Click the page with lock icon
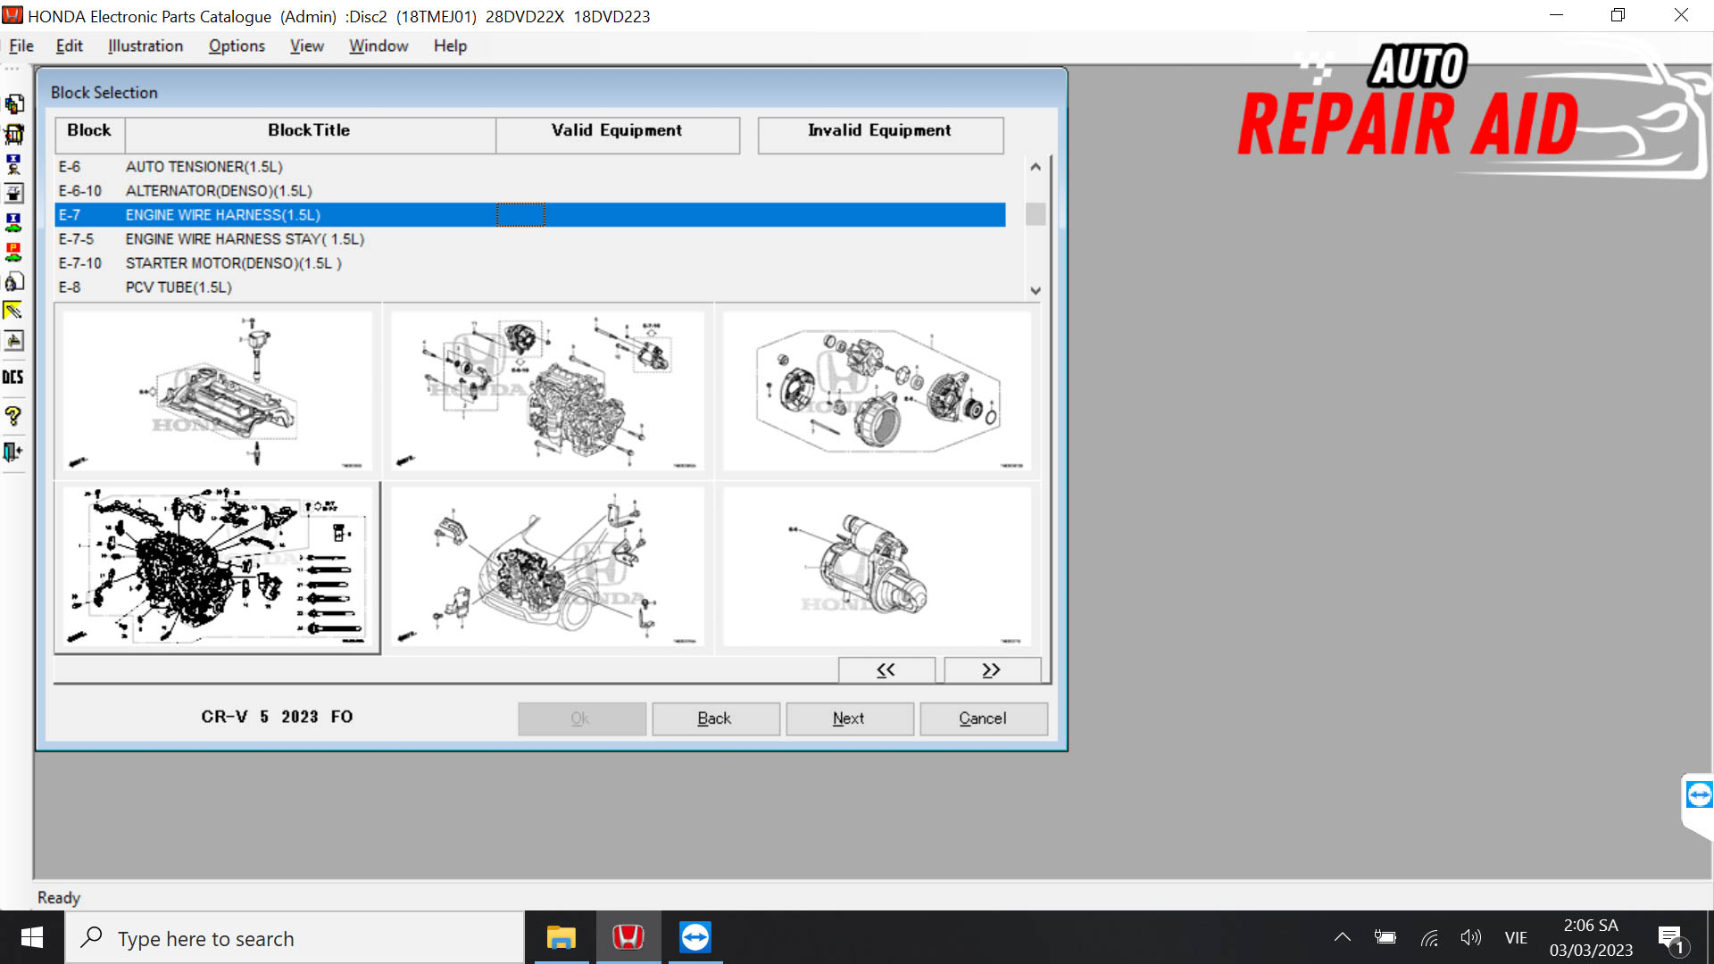Screen dimensions: 1714x964 coord(14,282)
